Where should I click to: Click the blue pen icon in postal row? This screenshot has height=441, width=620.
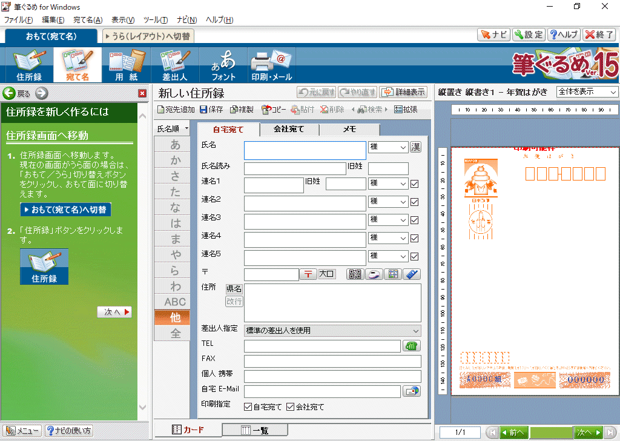412,274
